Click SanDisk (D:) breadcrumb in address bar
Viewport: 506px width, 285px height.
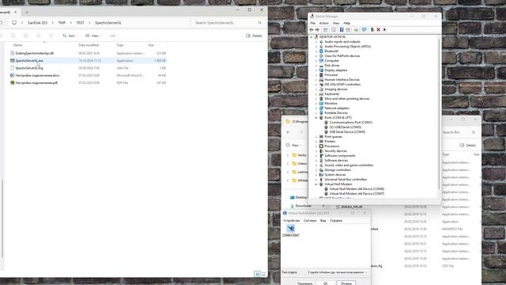tap(37, 23)
